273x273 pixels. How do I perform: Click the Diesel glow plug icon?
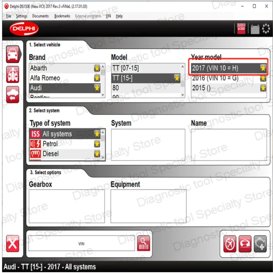point(35,154)
